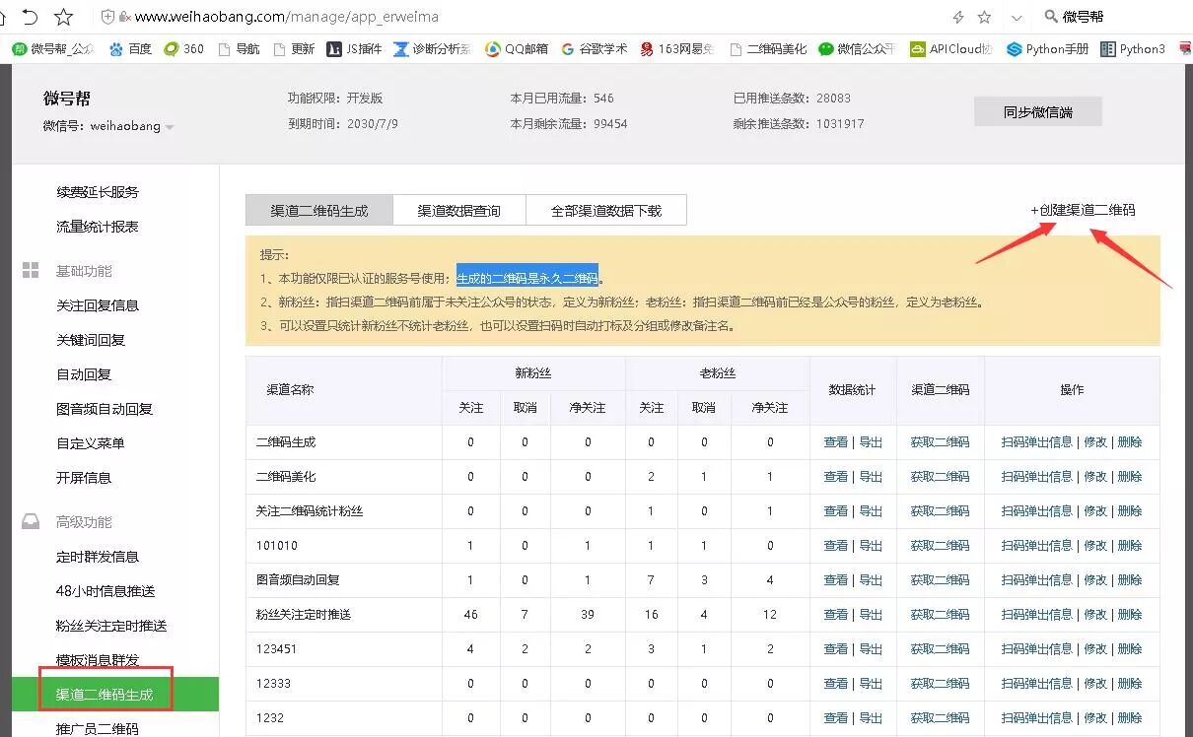Click the lightning speed-mode icon

point(958,17)
